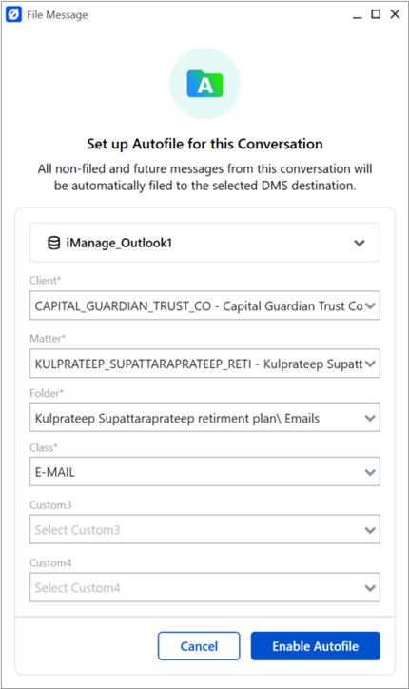409x689 pixels.
Task: Click the File Message app icon in title bar
Action: 13,14
